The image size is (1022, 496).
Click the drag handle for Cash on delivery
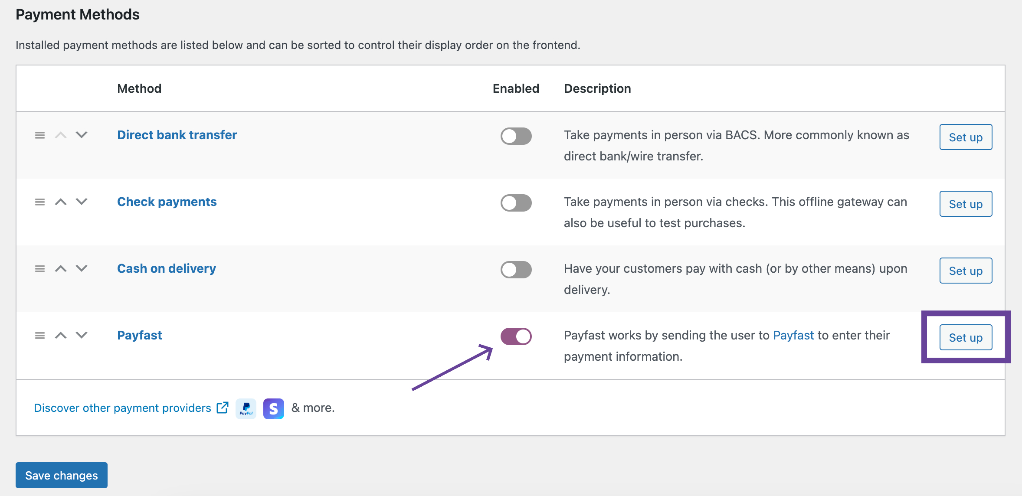click(39, 268)
